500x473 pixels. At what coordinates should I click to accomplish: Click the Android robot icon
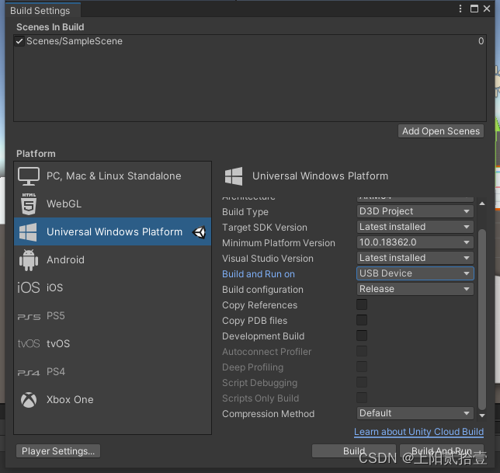[x=29, y=260]
